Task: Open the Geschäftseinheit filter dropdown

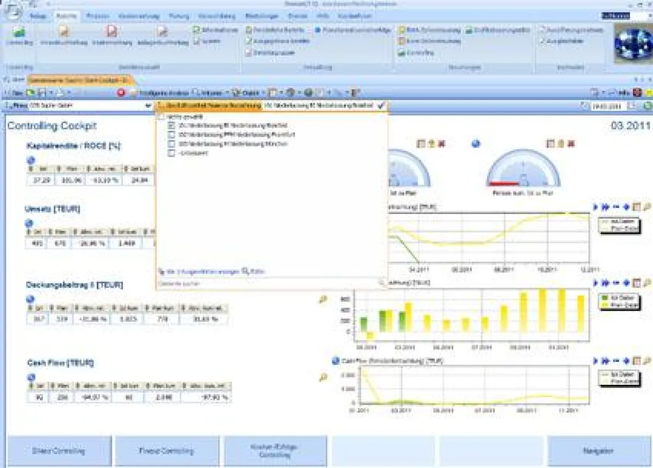Action: tap(208, 105)
